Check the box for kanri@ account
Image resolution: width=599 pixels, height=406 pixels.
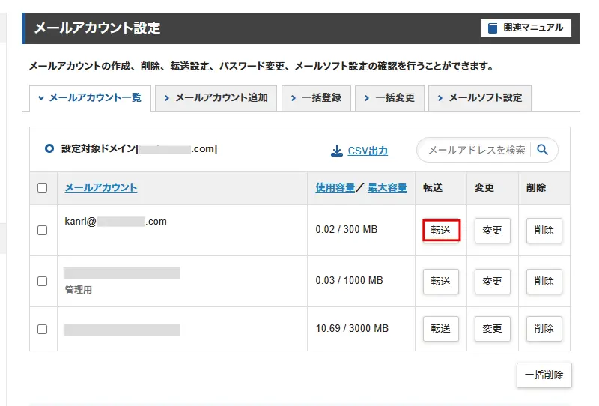(43, 230)
